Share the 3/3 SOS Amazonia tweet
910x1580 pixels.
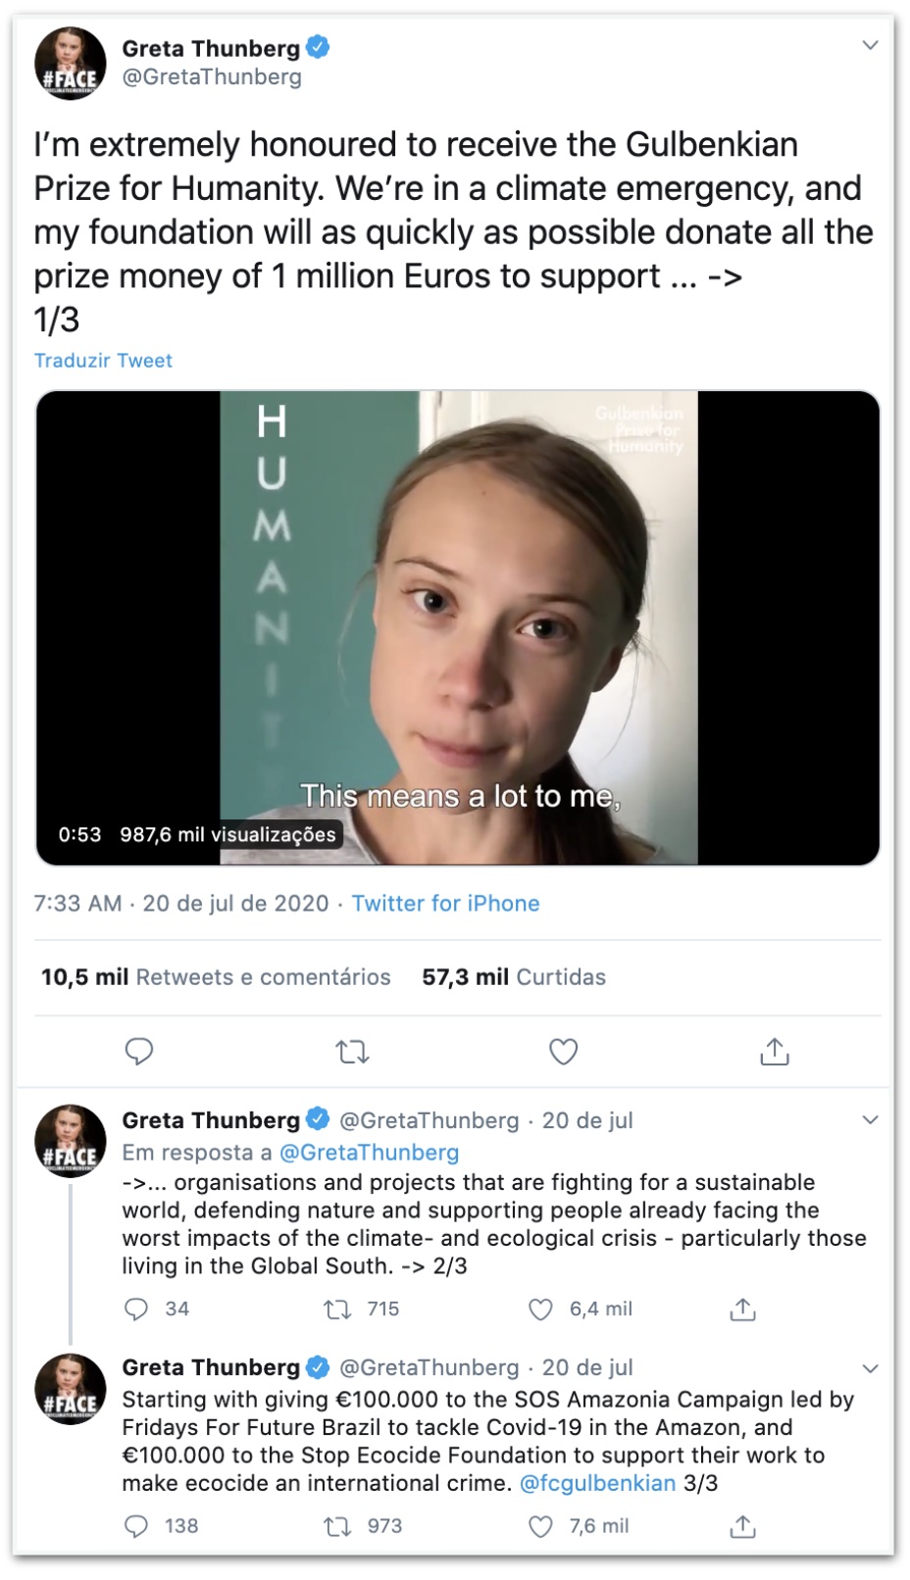coord(743,1526)
